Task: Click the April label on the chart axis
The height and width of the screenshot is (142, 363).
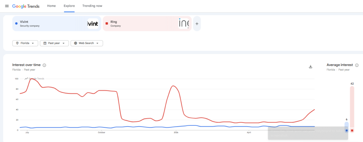Action: tap(249, 132)
